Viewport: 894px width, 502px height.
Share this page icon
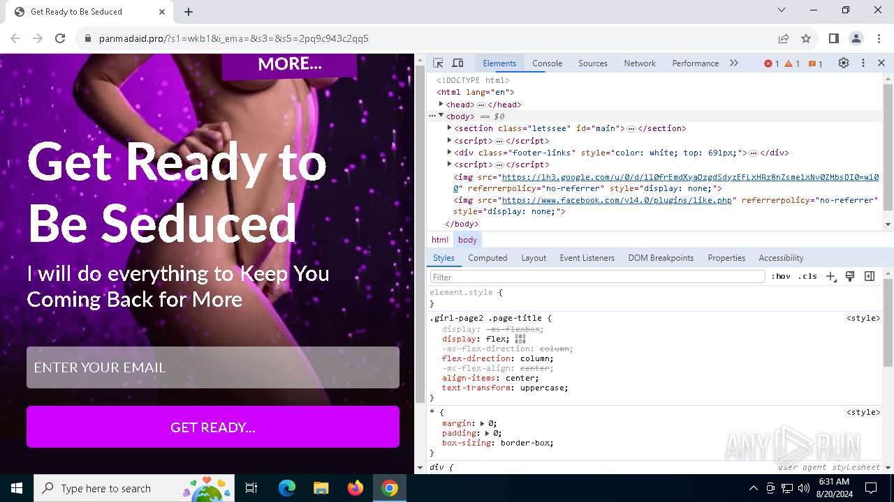pos(784,38)
